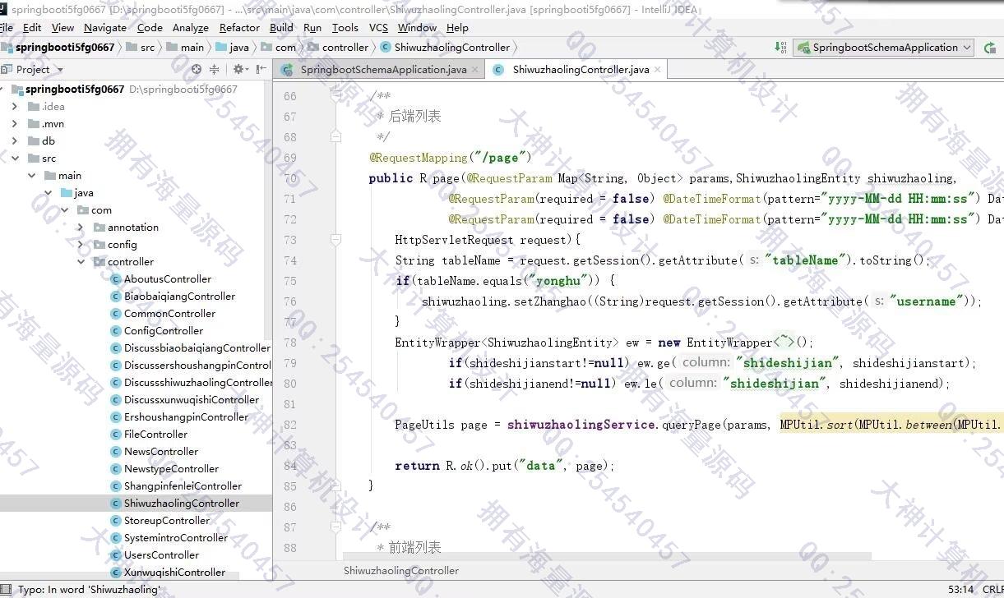
Task: Select the ShiwuzhaolingController.java editor tab
Action: (x=581, y=70)
